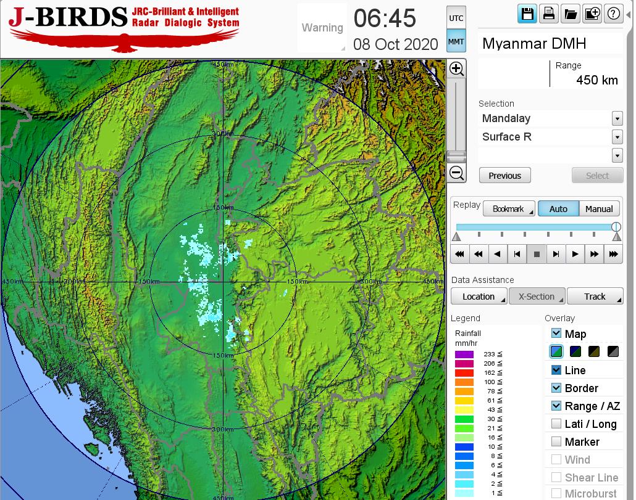
Task: Open the Track data assistance button
Action: tap(595, 297)
